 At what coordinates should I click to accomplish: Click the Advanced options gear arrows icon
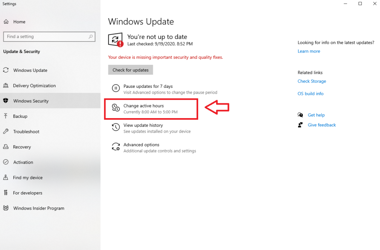coord(116,147)
